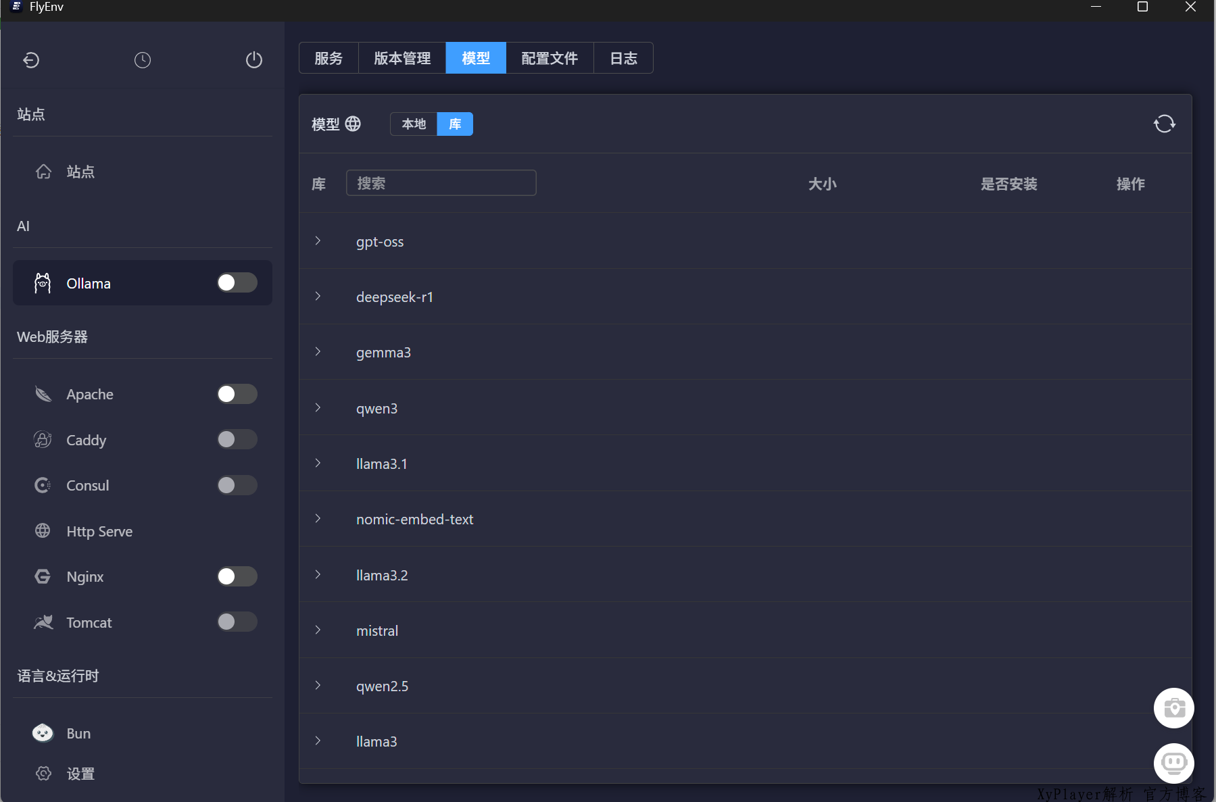Open the 站点 sidebar item

(x=80, y=172)
